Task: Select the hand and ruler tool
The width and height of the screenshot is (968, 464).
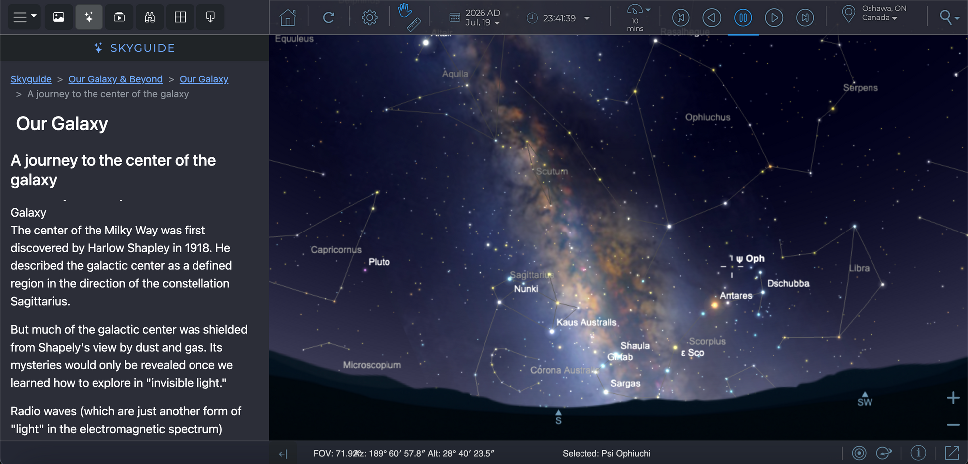Action: coord(409,17)
